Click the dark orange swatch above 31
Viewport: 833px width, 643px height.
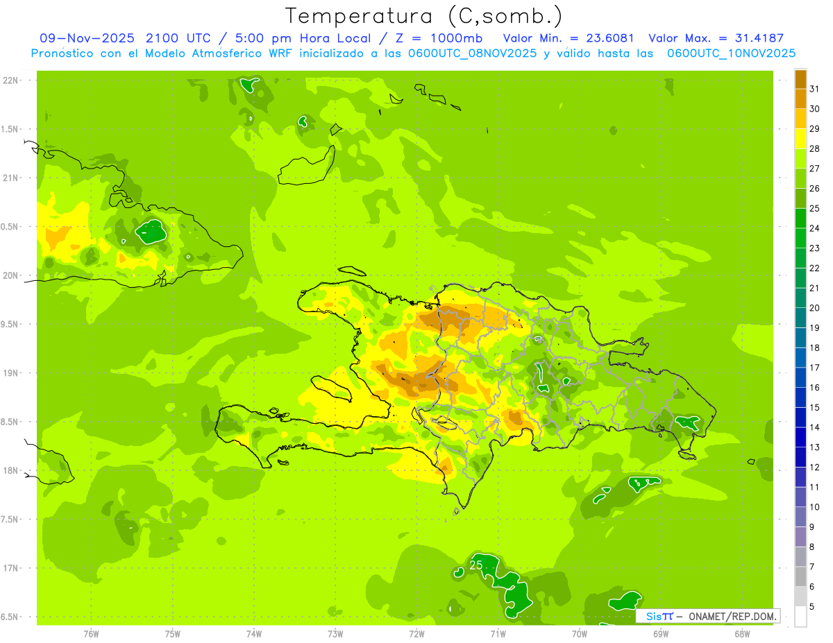[x=801, y=79]
